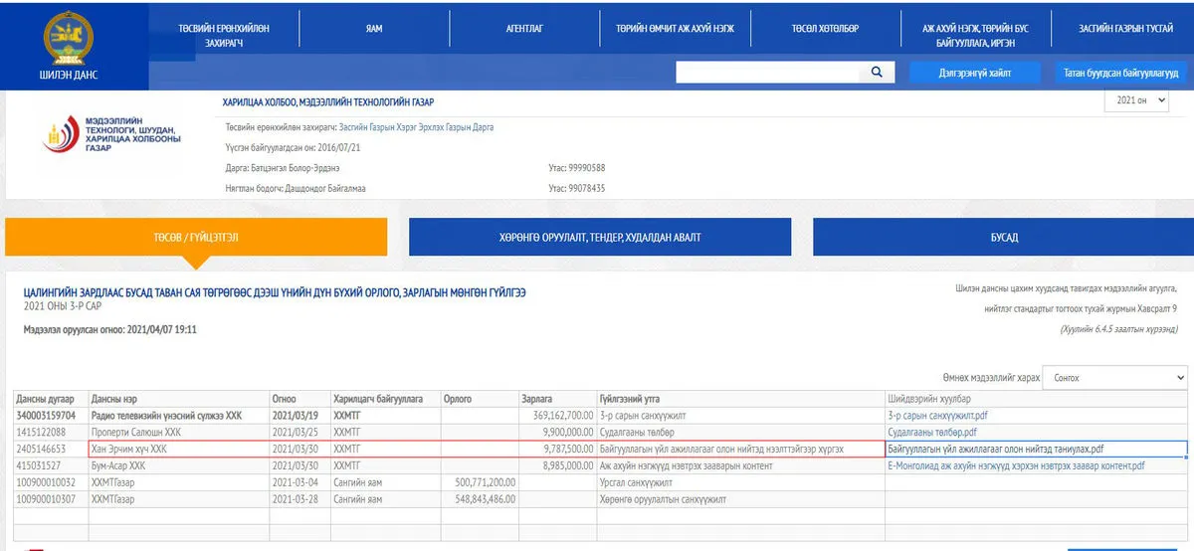
Task: Open the ЯАМ menu item
Action: 374,29
